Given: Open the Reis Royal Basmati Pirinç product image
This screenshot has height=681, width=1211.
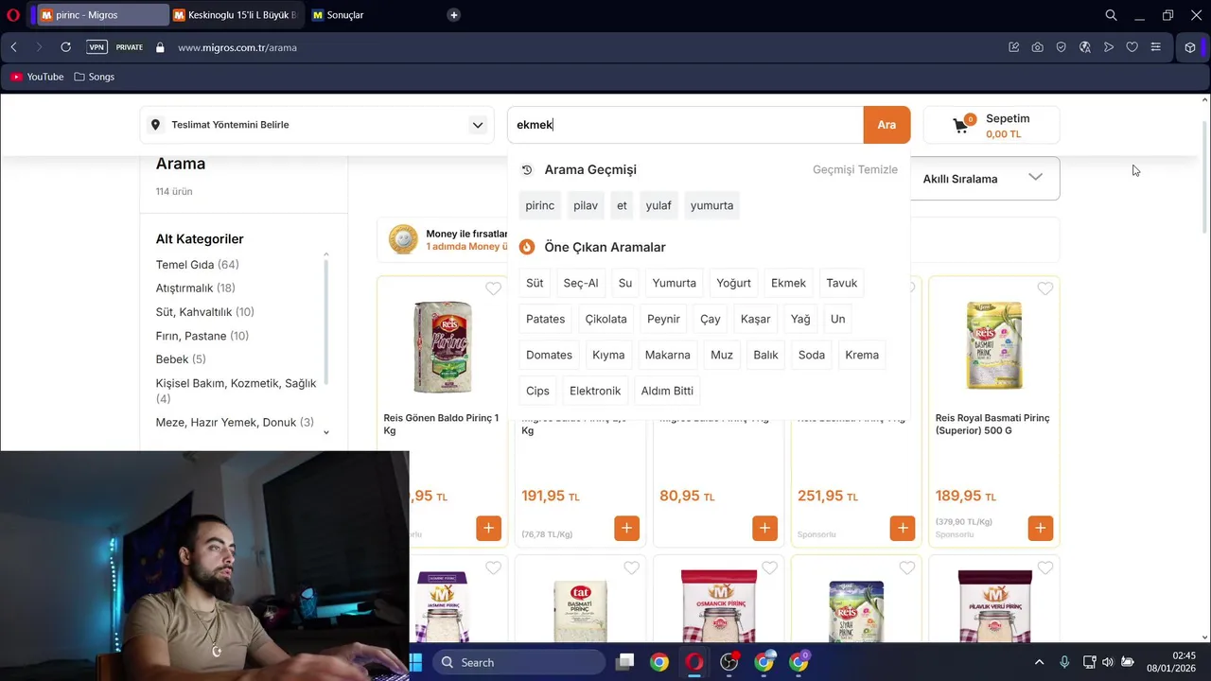Looking at the screenshot, I should point(993,345).
